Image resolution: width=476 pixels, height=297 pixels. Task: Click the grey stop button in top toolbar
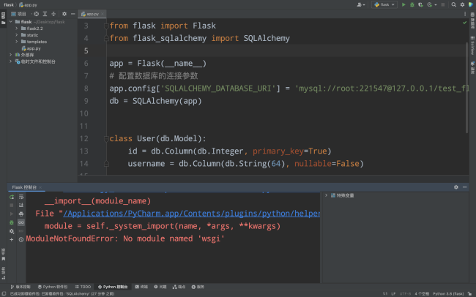coord(443,4)
